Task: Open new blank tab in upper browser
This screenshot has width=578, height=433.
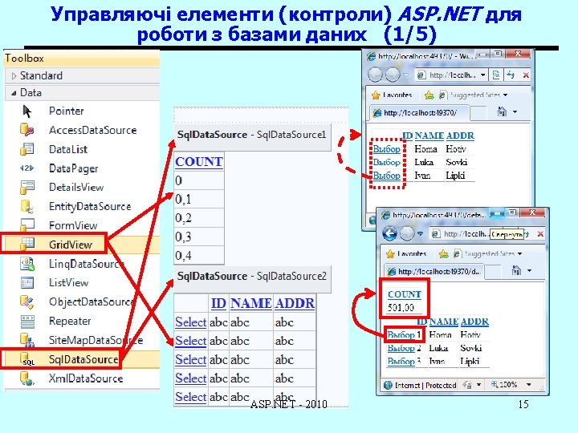Action: 478,113
